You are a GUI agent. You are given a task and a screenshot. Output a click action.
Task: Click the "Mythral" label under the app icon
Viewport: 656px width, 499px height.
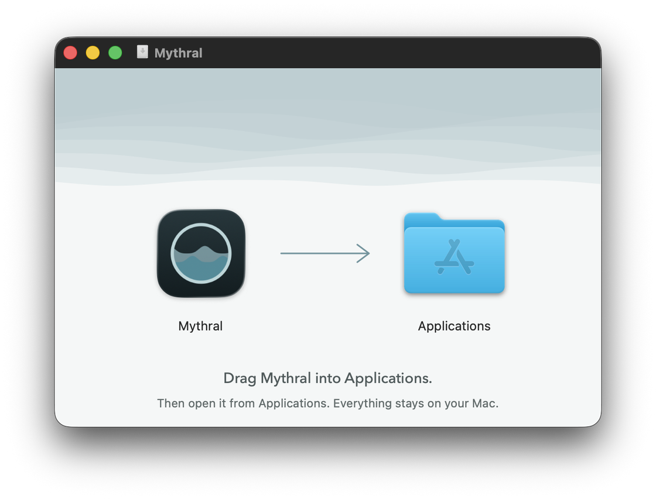(200, 326)
